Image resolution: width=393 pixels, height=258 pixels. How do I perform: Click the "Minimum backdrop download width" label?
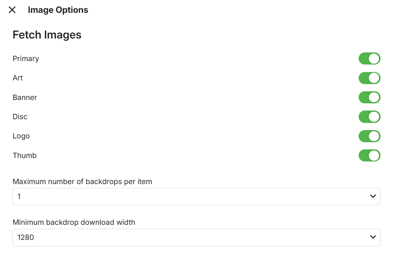(74, 223)
